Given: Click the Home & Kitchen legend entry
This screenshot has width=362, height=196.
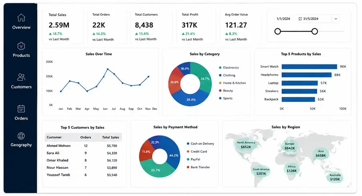Looking at the screenshot, I should pos(232,83).
